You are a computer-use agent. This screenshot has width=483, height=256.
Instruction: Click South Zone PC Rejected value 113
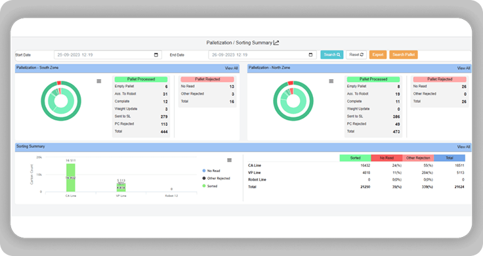(164, 124)
